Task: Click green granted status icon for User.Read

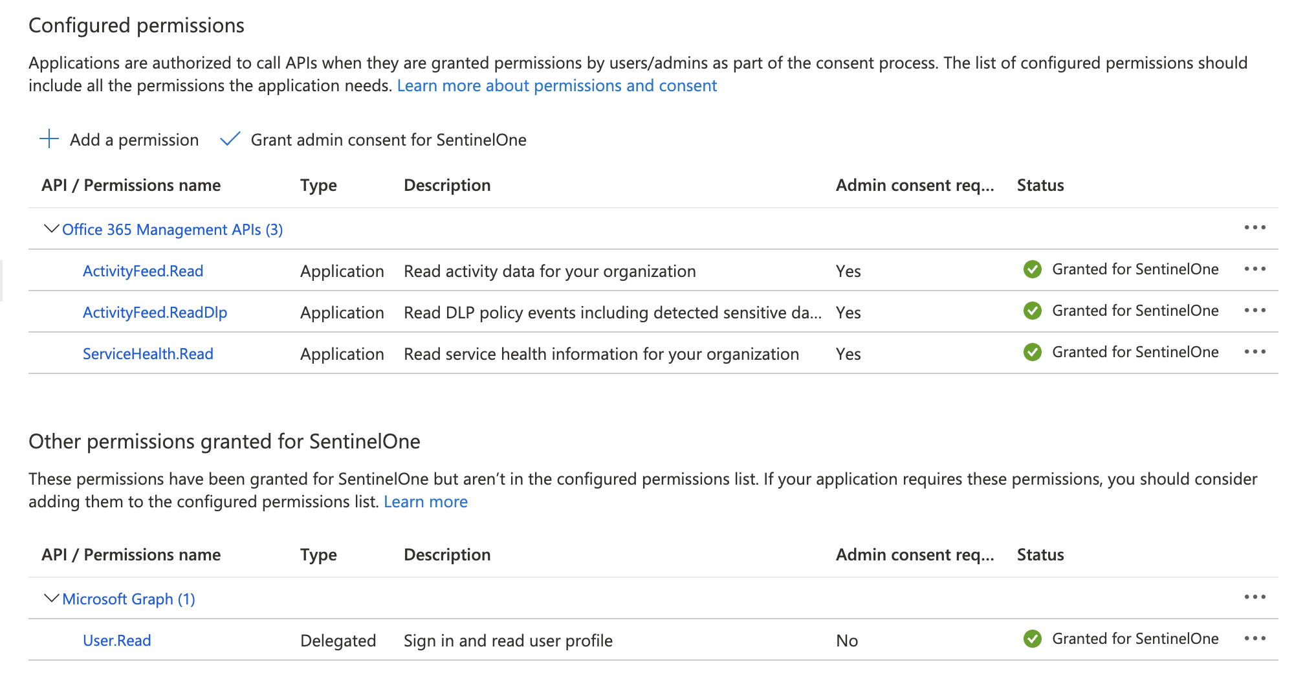Action: coord(1033,639)
